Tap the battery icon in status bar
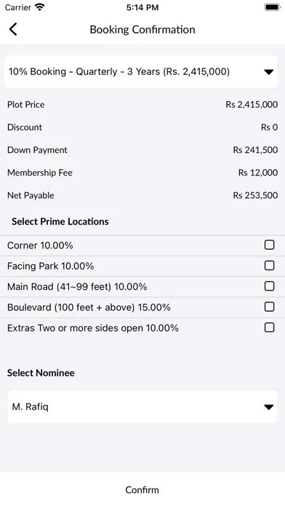This screenshot has height=507, width=285. 273,7
